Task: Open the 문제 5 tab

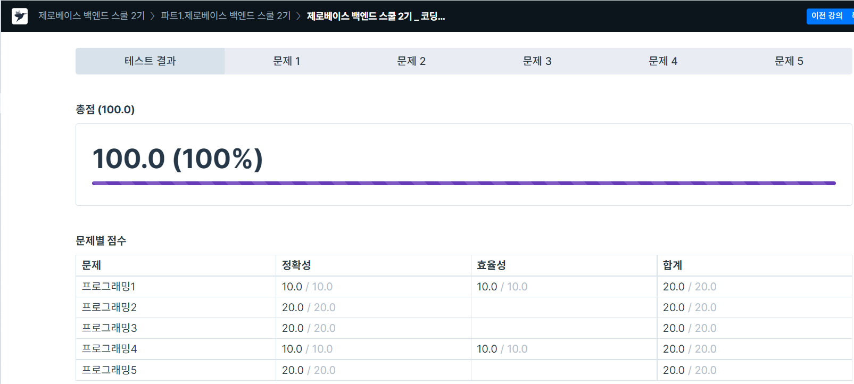Action: tap(789, 61)
